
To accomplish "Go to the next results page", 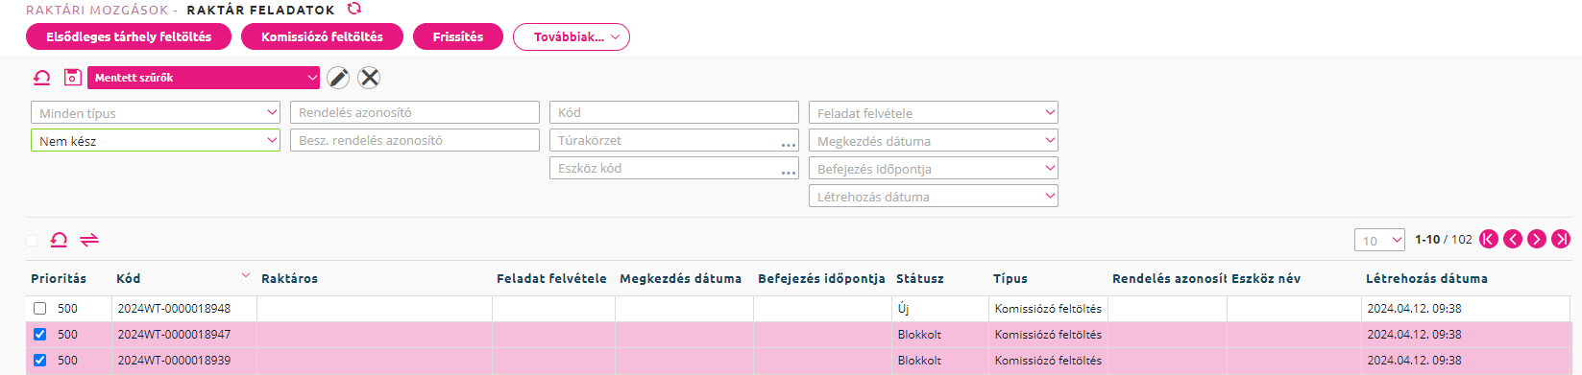I will (x=1537, y=239).
